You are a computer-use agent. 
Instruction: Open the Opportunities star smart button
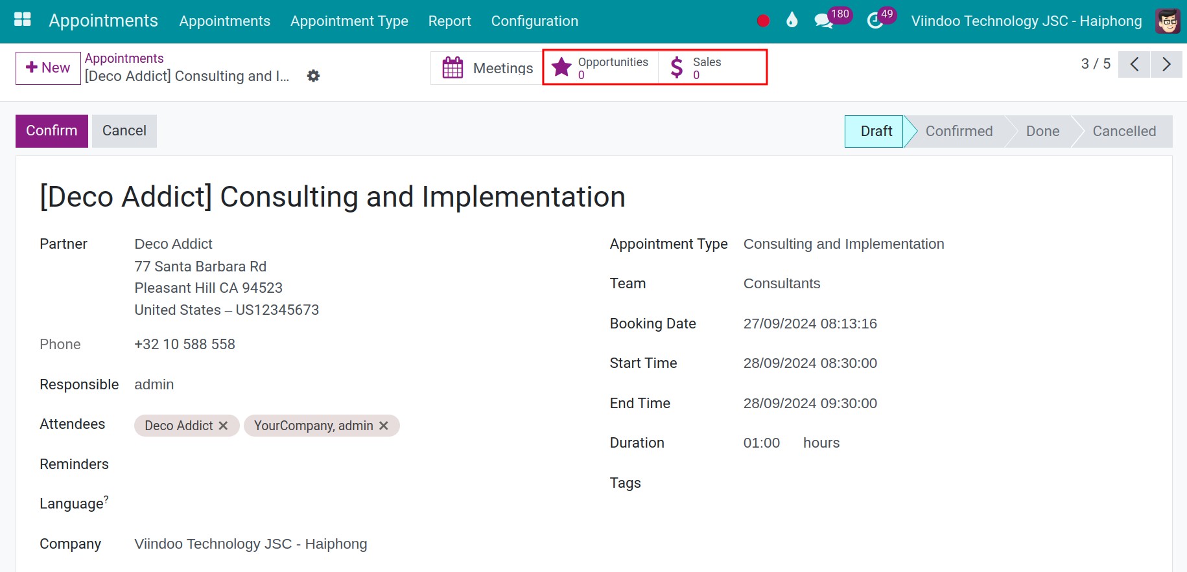click(600, 67)
